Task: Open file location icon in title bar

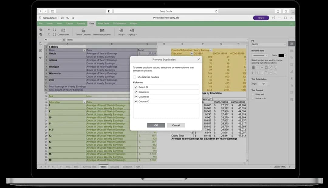Action: [273, 18]
